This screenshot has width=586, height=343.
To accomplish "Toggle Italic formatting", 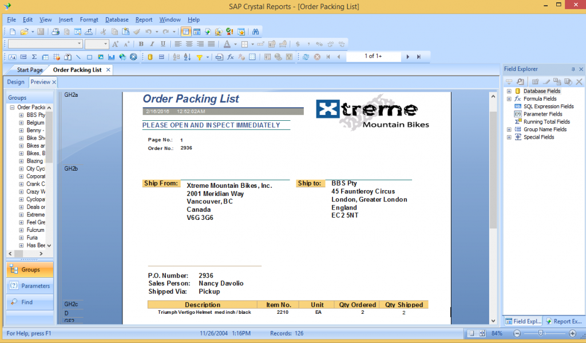I will (x=152, y=44).
